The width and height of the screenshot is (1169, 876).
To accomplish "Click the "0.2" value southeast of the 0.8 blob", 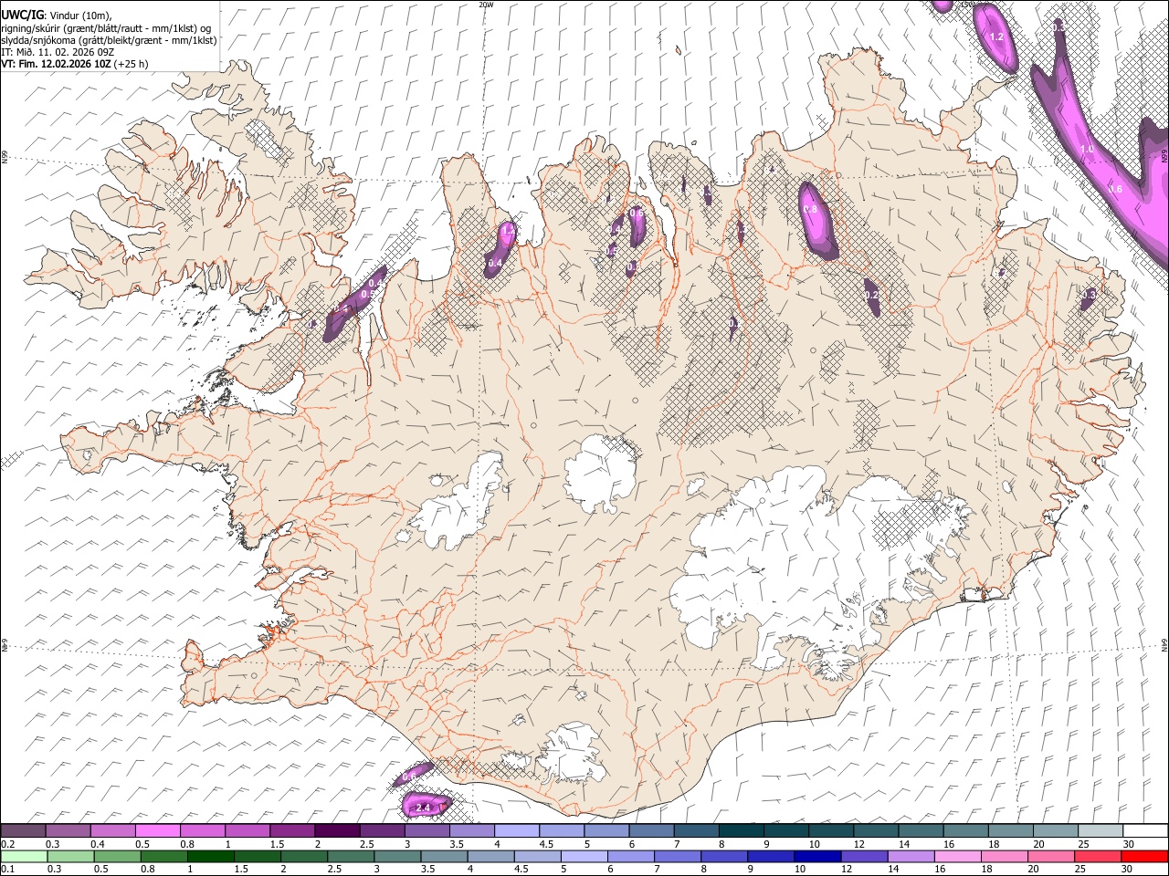I will pos(871,295).
